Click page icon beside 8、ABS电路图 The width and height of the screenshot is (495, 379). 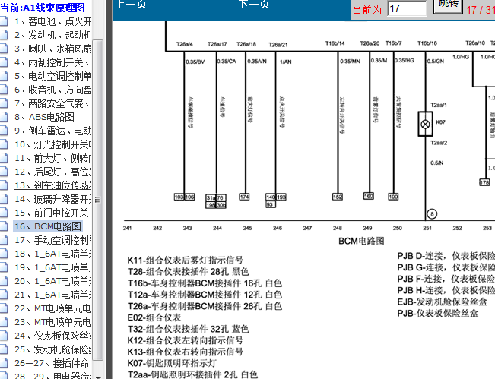pyautogui.click(x=4, y=117)
